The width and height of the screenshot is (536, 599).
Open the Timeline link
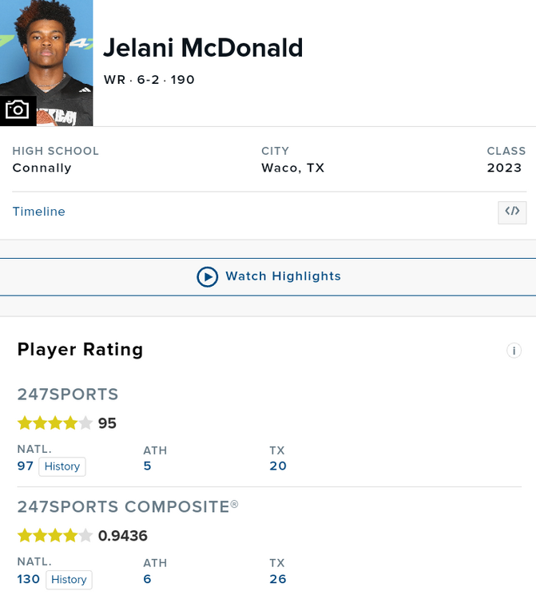pyautogui.click(x=38, y=212)
